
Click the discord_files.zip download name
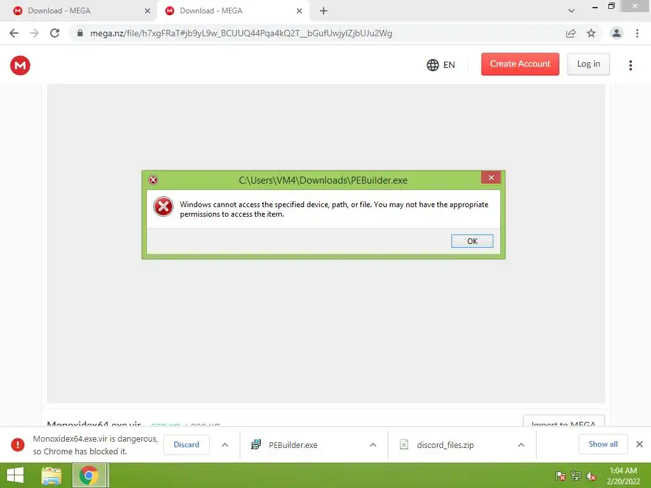[x=445, y=445]
